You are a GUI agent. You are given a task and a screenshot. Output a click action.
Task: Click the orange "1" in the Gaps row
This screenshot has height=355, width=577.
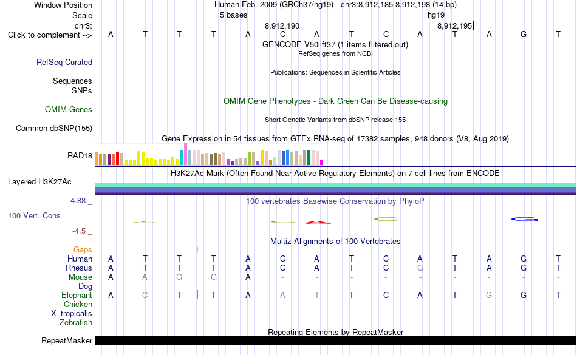point(197,250)
